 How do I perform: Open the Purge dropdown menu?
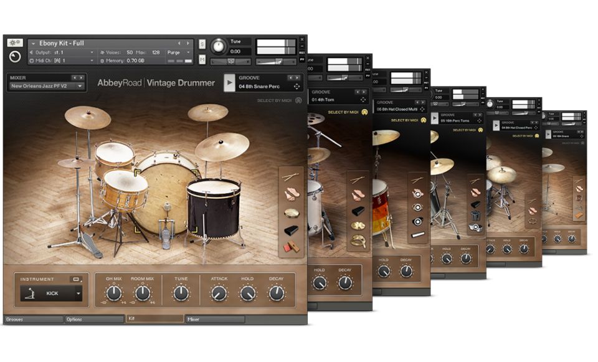(179, 53)
